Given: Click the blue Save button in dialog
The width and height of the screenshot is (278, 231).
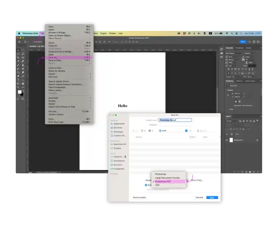Looking at the screenshot, I should pyautogui.click(x=212, y=198).
